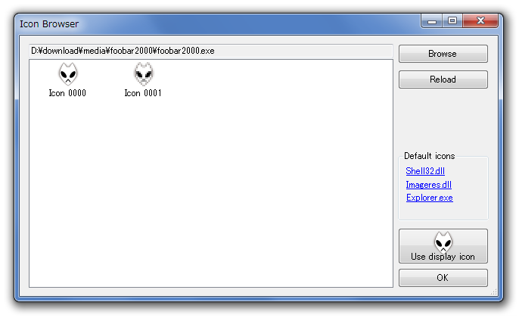Click Use display icon button
The height and width of the screenshot is (318, 519).
[x=443, y=246]
